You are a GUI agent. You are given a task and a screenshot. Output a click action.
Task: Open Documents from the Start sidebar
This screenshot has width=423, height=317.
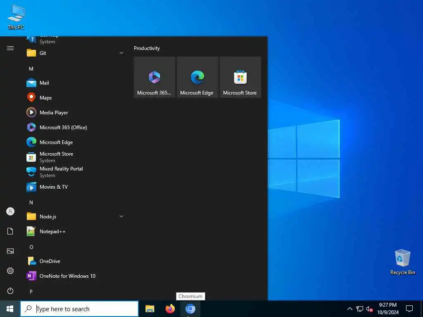(x=10, y=231)
